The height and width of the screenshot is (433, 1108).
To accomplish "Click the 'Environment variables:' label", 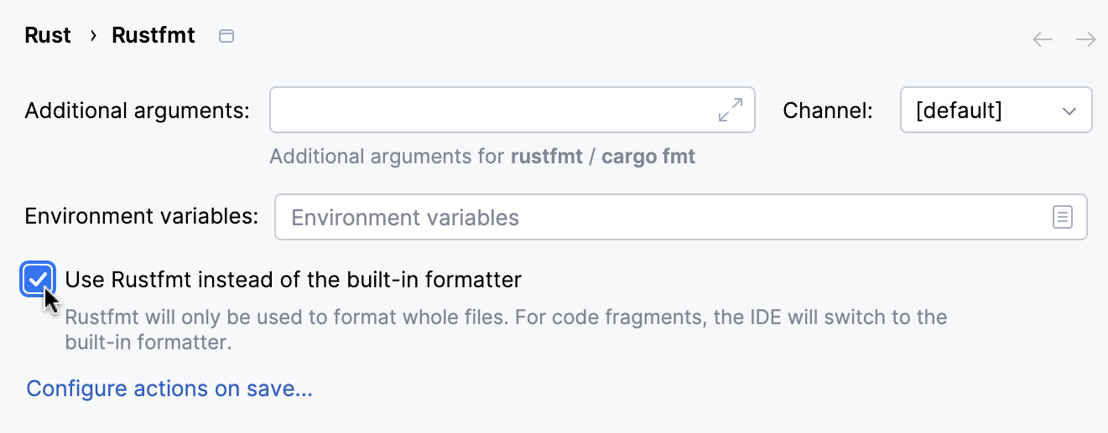I will tap(142, 216).
